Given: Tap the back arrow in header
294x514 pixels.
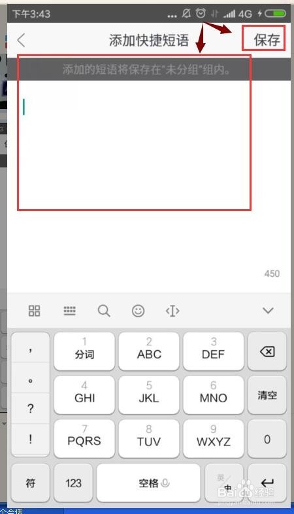Looking at the screenshot, I should (21, 40).
